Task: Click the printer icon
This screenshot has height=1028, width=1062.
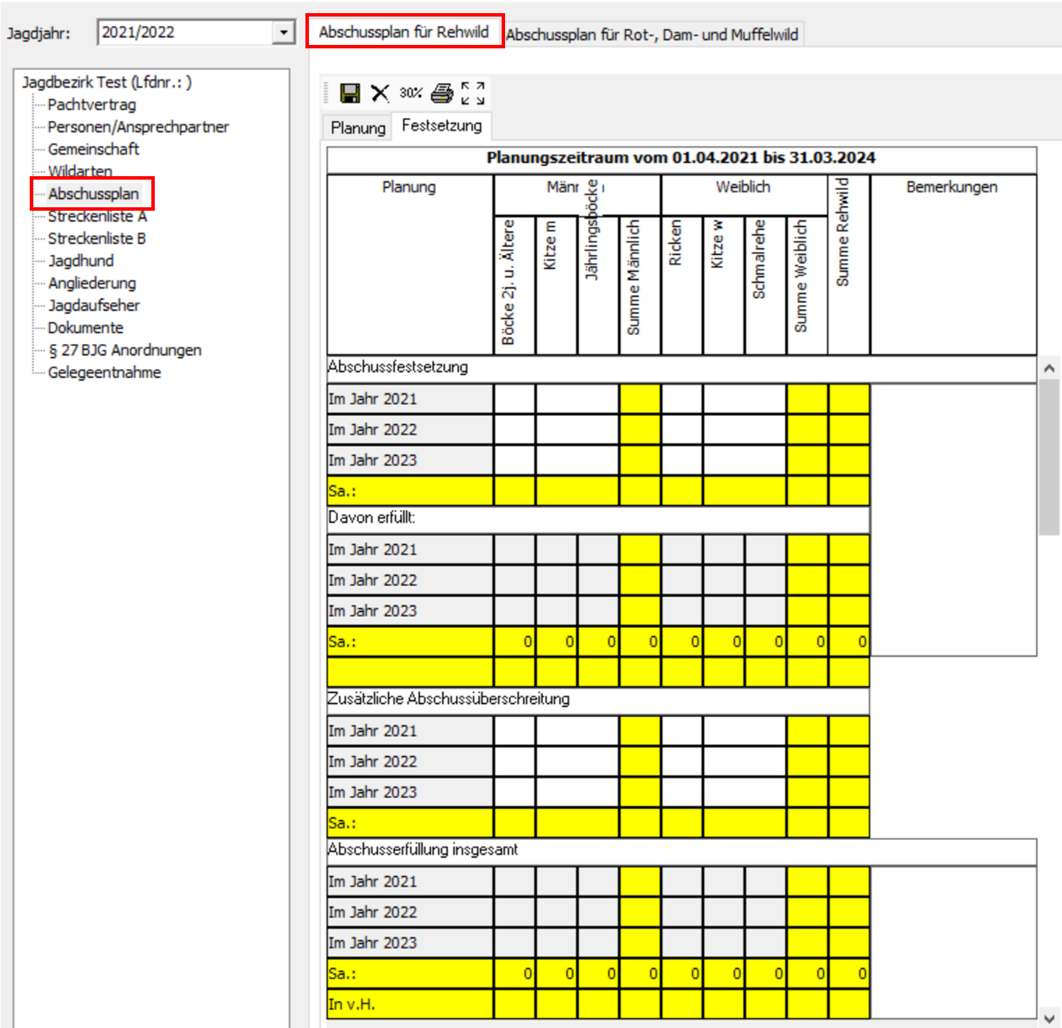Action: [x=442, y=93]
